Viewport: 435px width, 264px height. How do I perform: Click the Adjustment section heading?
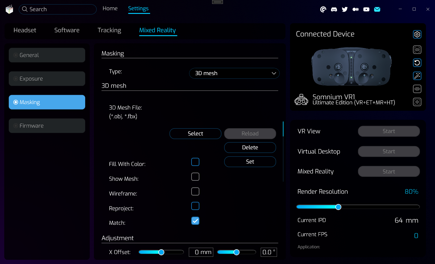tap(118, 238)
